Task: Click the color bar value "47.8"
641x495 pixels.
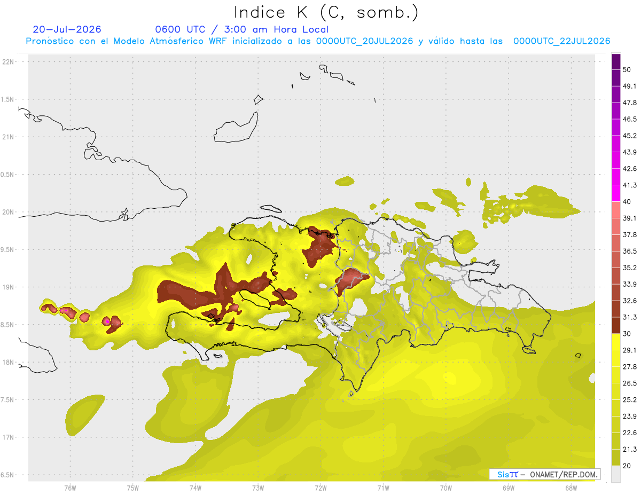Action: tap(629, 103)
